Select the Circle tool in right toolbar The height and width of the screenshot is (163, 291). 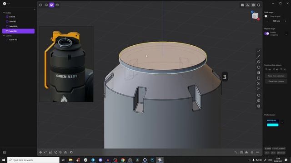pos(259,62)
